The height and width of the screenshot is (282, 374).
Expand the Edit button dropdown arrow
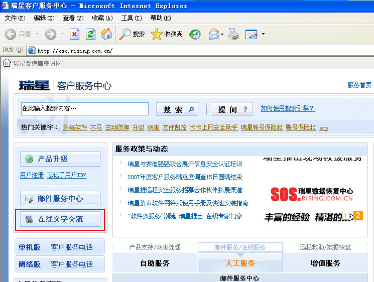(264, 34)
